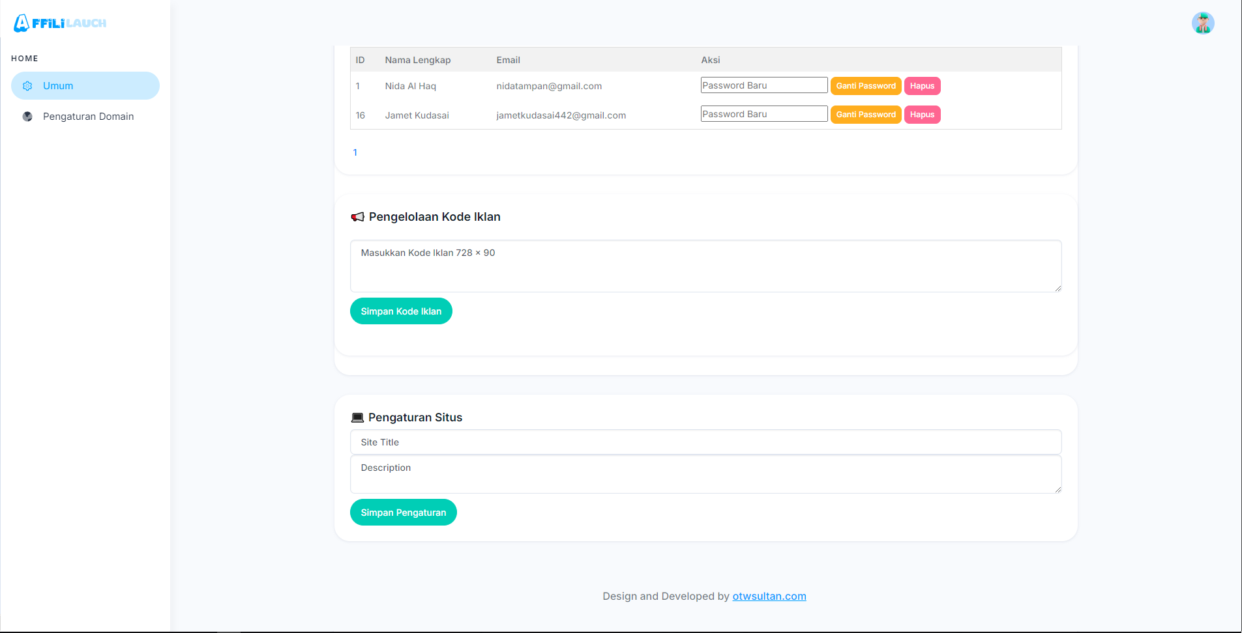Delete Nida Al Haq with Hapus
Image resolution: width=1242 pixels, height=633 pixels.
pyautogui.click(x=922, y=86)
